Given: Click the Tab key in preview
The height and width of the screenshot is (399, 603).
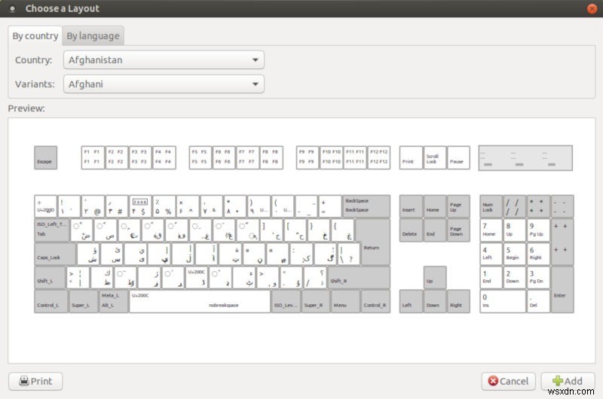Looking at the screenshot, I should [x=51, y=230].
